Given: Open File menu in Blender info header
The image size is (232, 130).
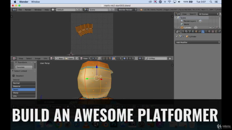Looking at the screenshot, I should click(20, 10).
